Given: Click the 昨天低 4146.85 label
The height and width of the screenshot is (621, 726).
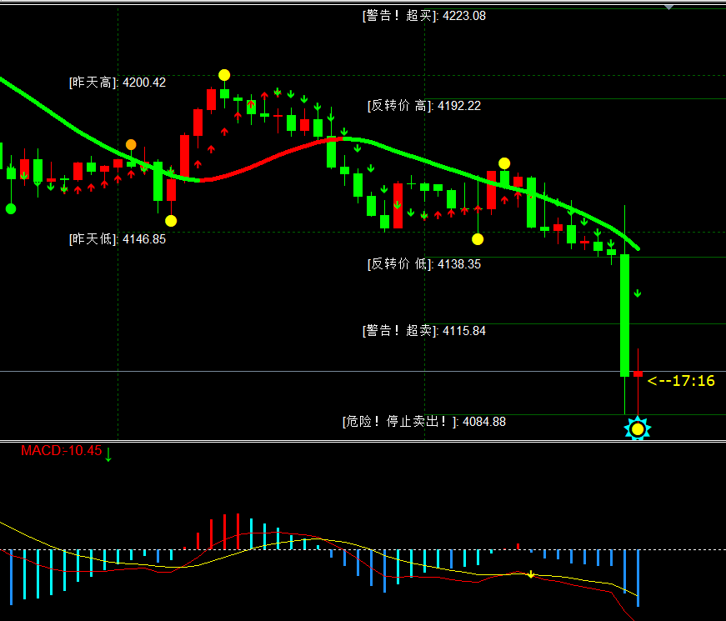Looking at the screenshot, I should pos(118,239).
